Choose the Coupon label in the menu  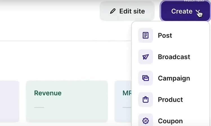click(x=170, y=121)
